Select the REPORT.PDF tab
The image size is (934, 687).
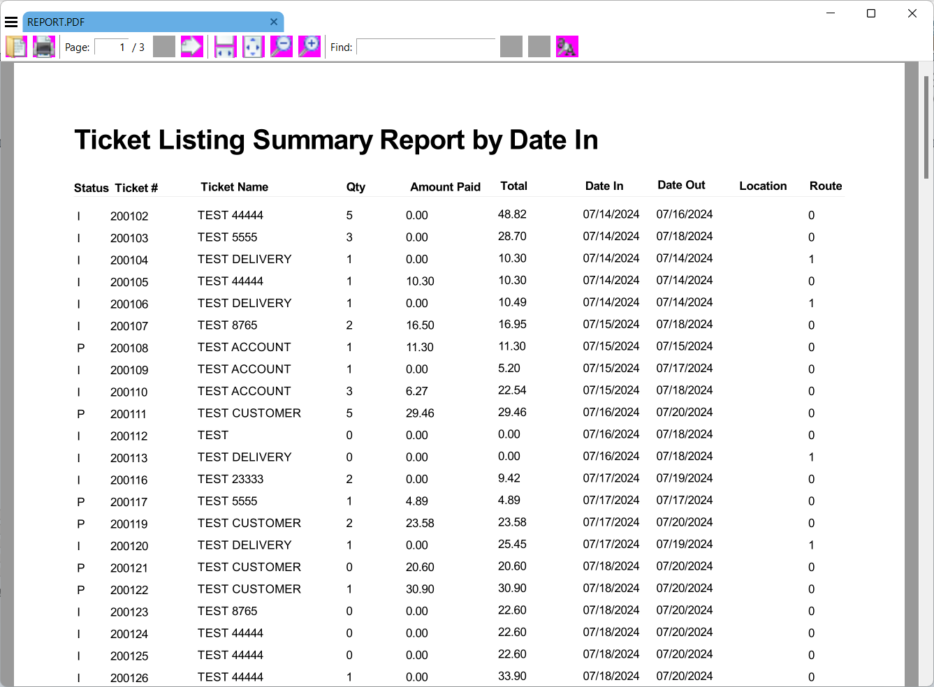(153, 22)
